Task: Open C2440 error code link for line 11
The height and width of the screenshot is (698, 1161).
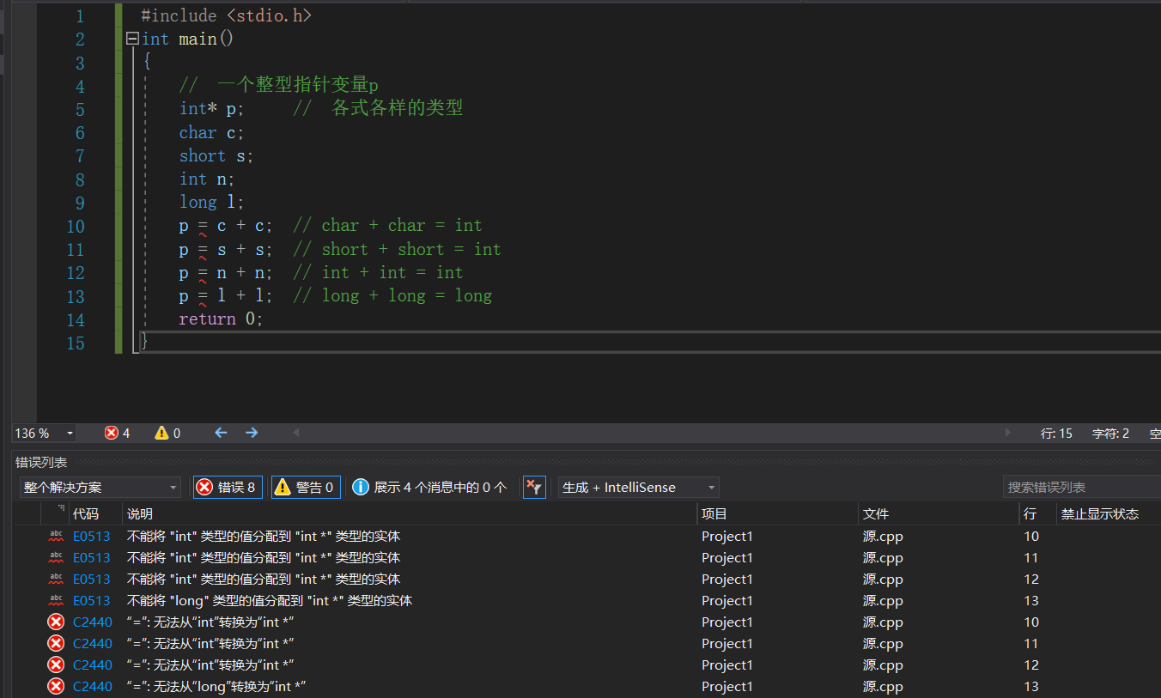Action: pos(93,643)
